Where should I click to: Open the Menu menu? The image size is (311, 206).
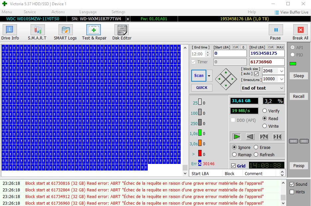(7, 12)
